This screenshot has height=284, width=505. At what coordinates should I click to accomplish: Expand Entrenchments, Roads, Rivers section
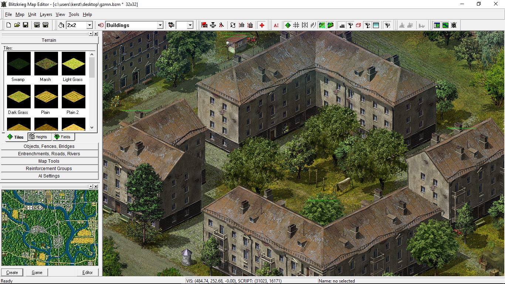pos(50,154)
